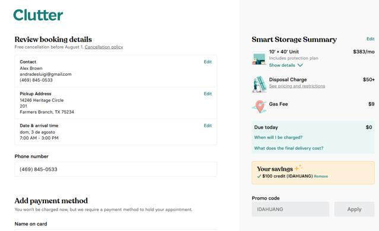Click the Disposal Charge illustration icon
Screen dimensions: 379x231
pyautogui.click(x=259, y=84)
